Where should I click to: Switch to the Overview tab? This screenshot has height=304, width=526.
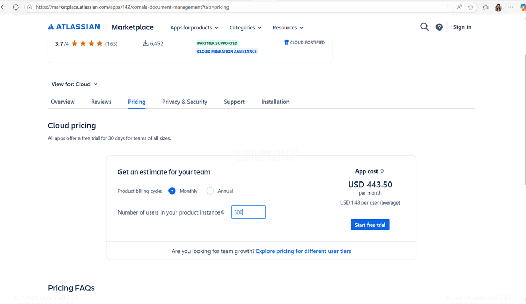[63, 102]
